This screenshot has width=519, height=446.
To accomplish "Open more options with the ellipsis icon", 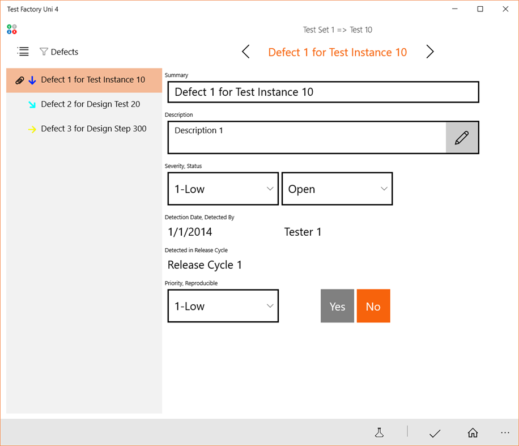I will [x=505, y=432].
